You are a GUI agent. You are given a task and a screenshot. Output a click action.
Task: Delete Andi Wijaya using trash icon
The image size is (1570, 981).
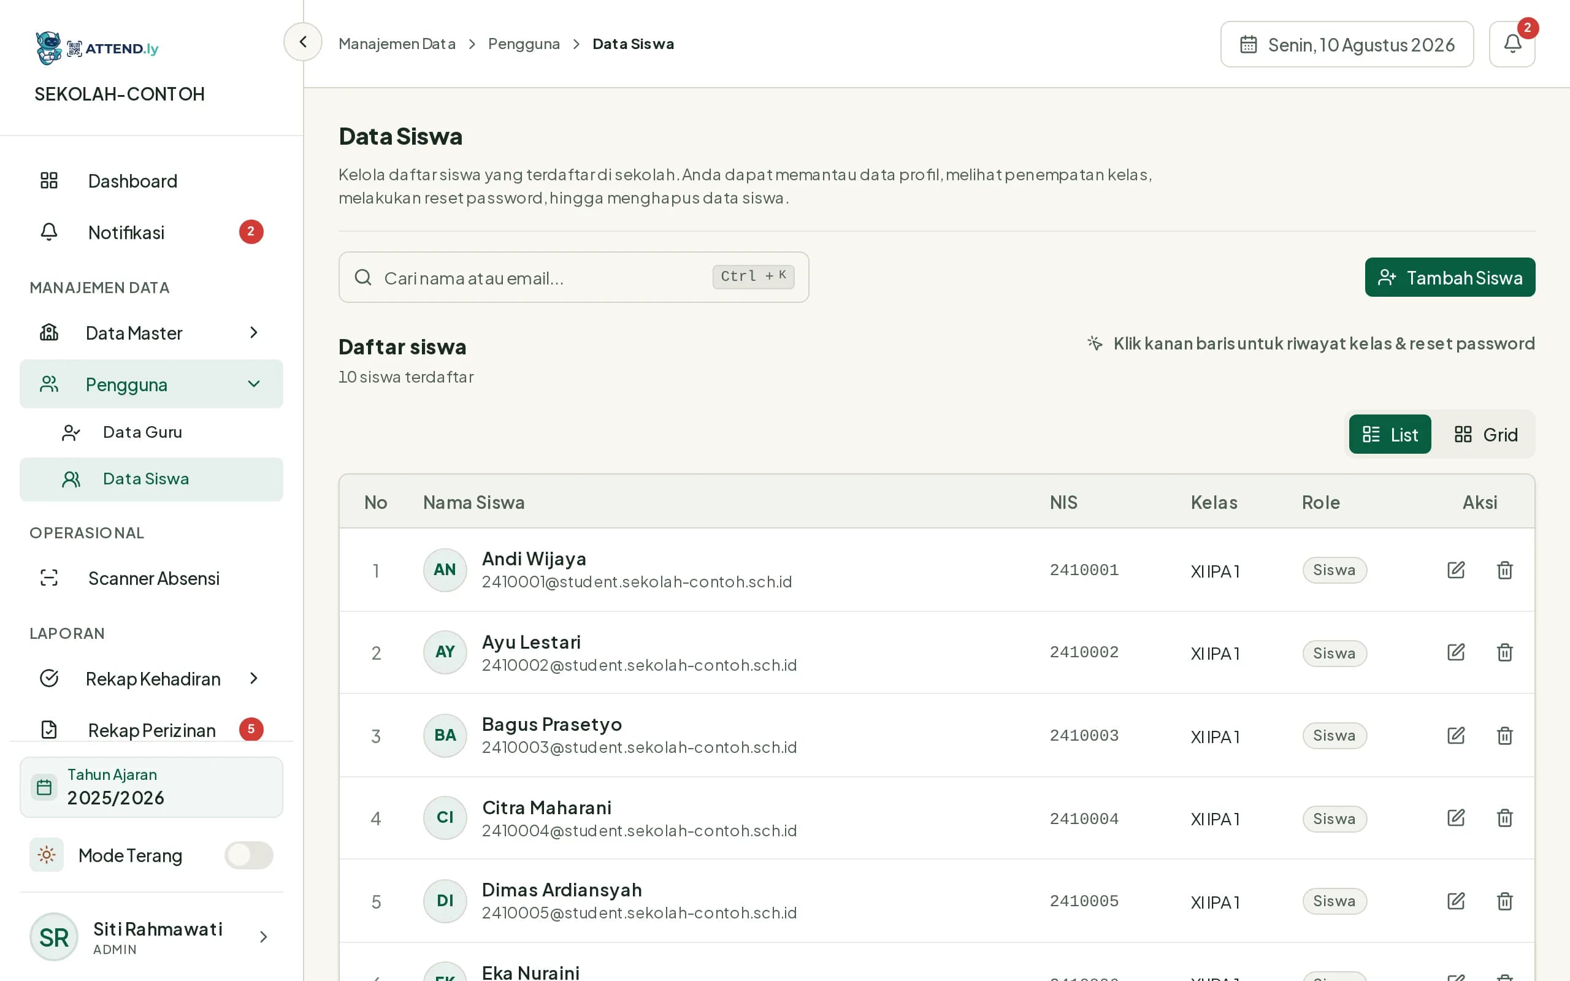pos(1504,570)
